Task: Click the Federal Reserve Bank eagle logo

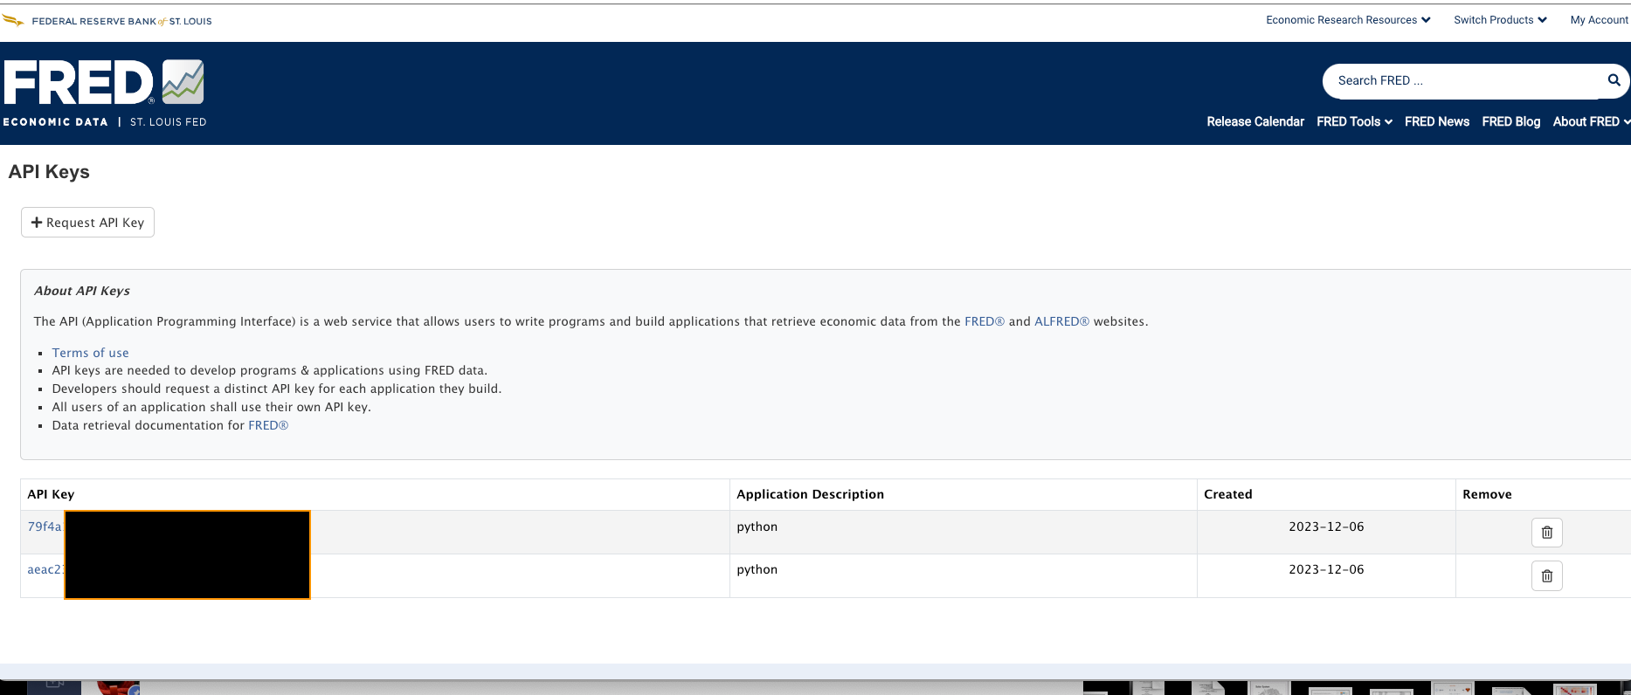Action: 13,21
